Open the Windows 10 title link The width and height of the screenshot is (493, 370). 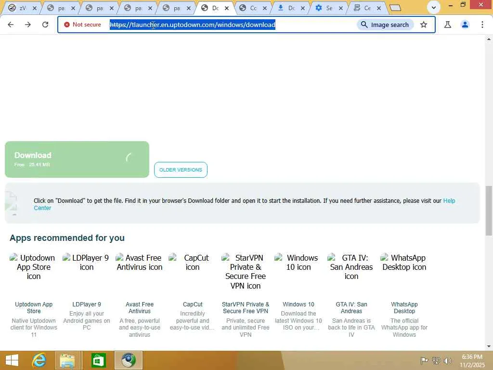point(298,304)
